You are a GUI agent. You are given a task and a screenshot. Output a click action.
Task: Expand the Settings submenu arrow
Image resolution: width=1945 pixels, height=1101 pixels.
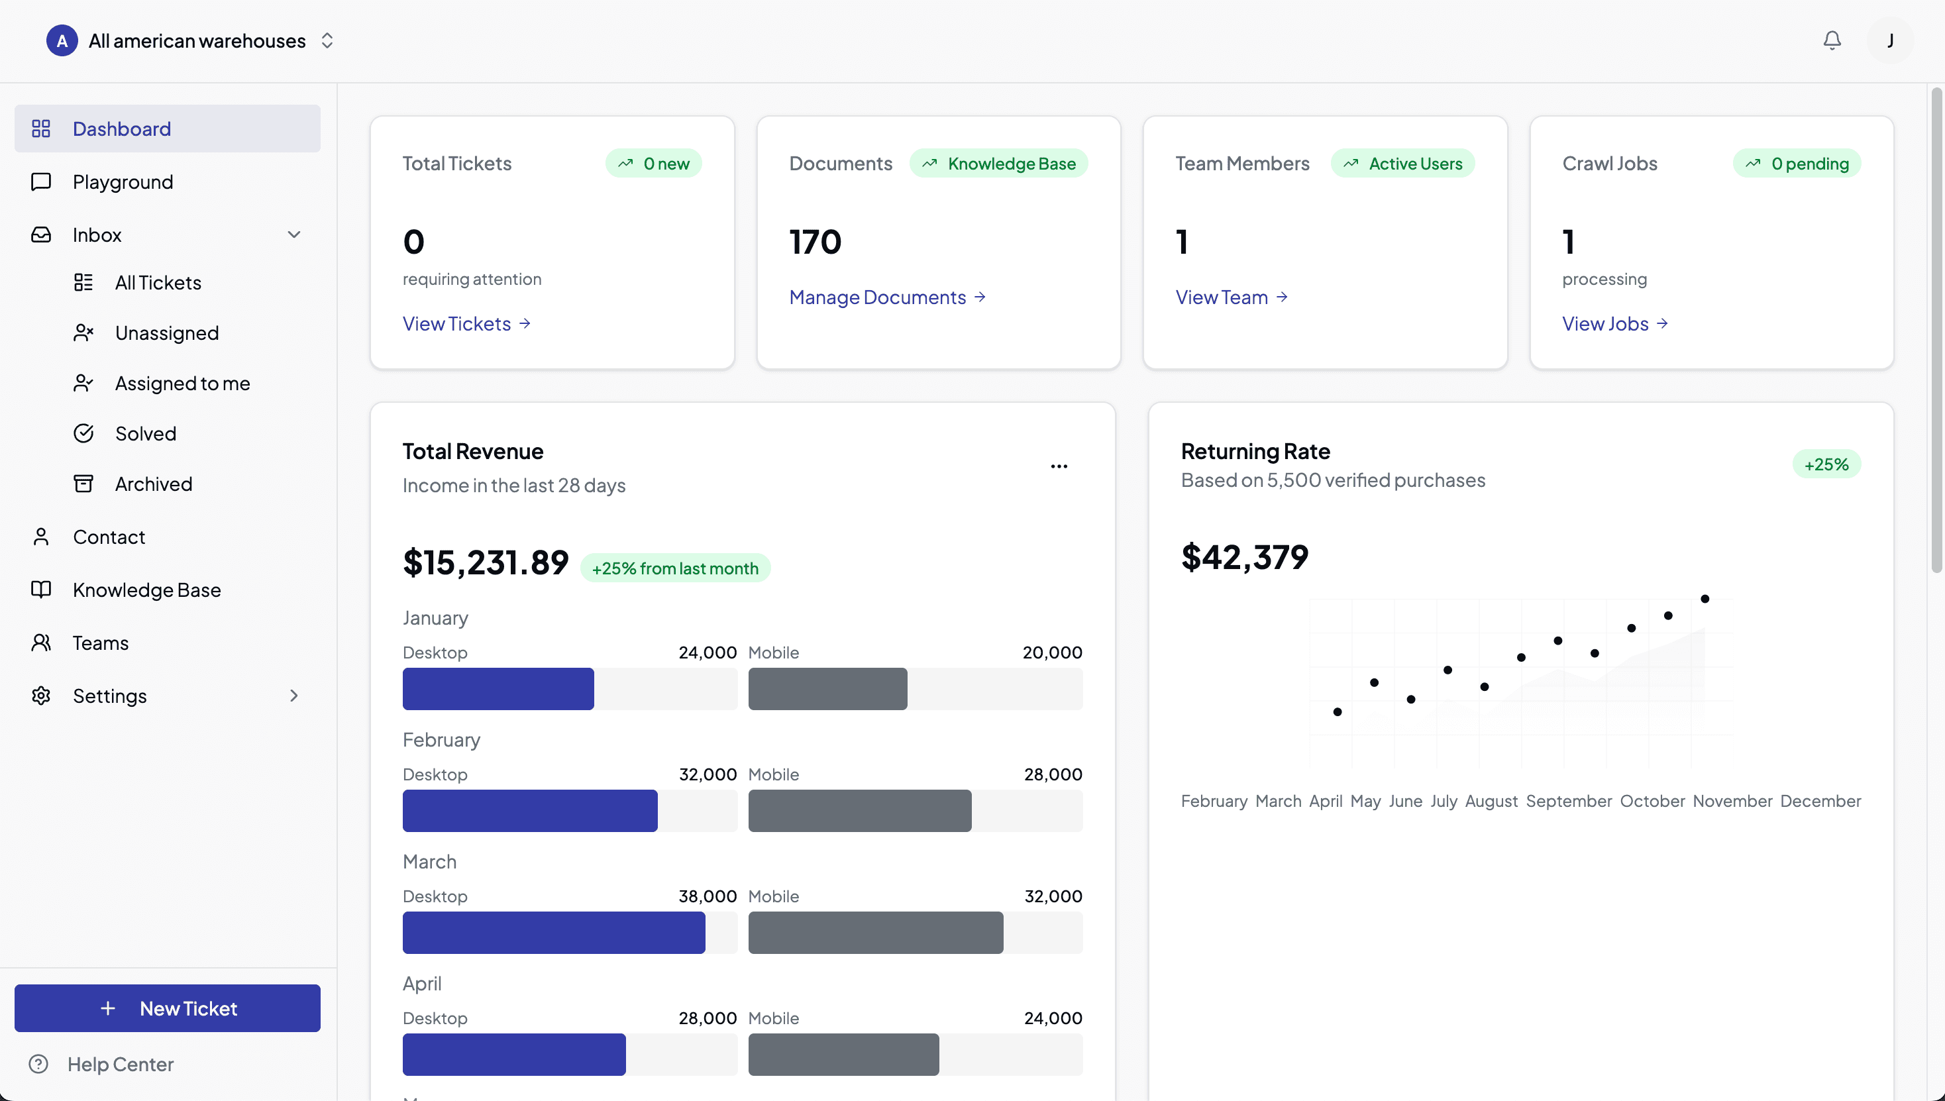tap(294, 696)
